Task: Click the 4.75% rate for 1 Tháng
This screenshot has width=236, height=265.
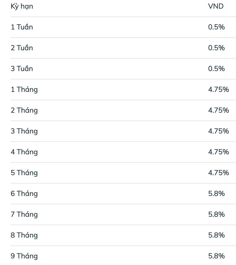Action: (218, 90)
